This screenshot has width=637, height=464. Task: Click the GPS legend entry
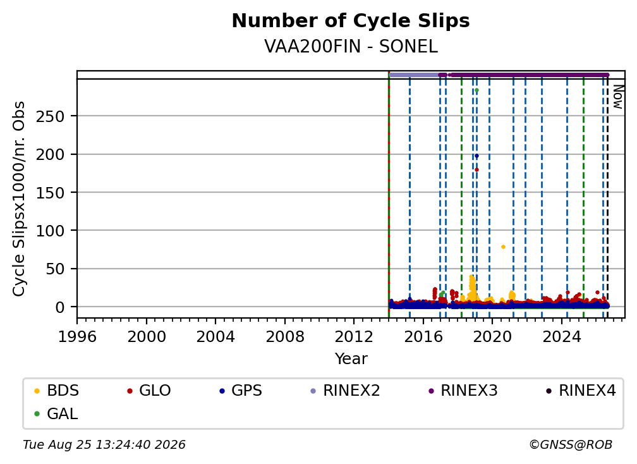tap(241, 391)
